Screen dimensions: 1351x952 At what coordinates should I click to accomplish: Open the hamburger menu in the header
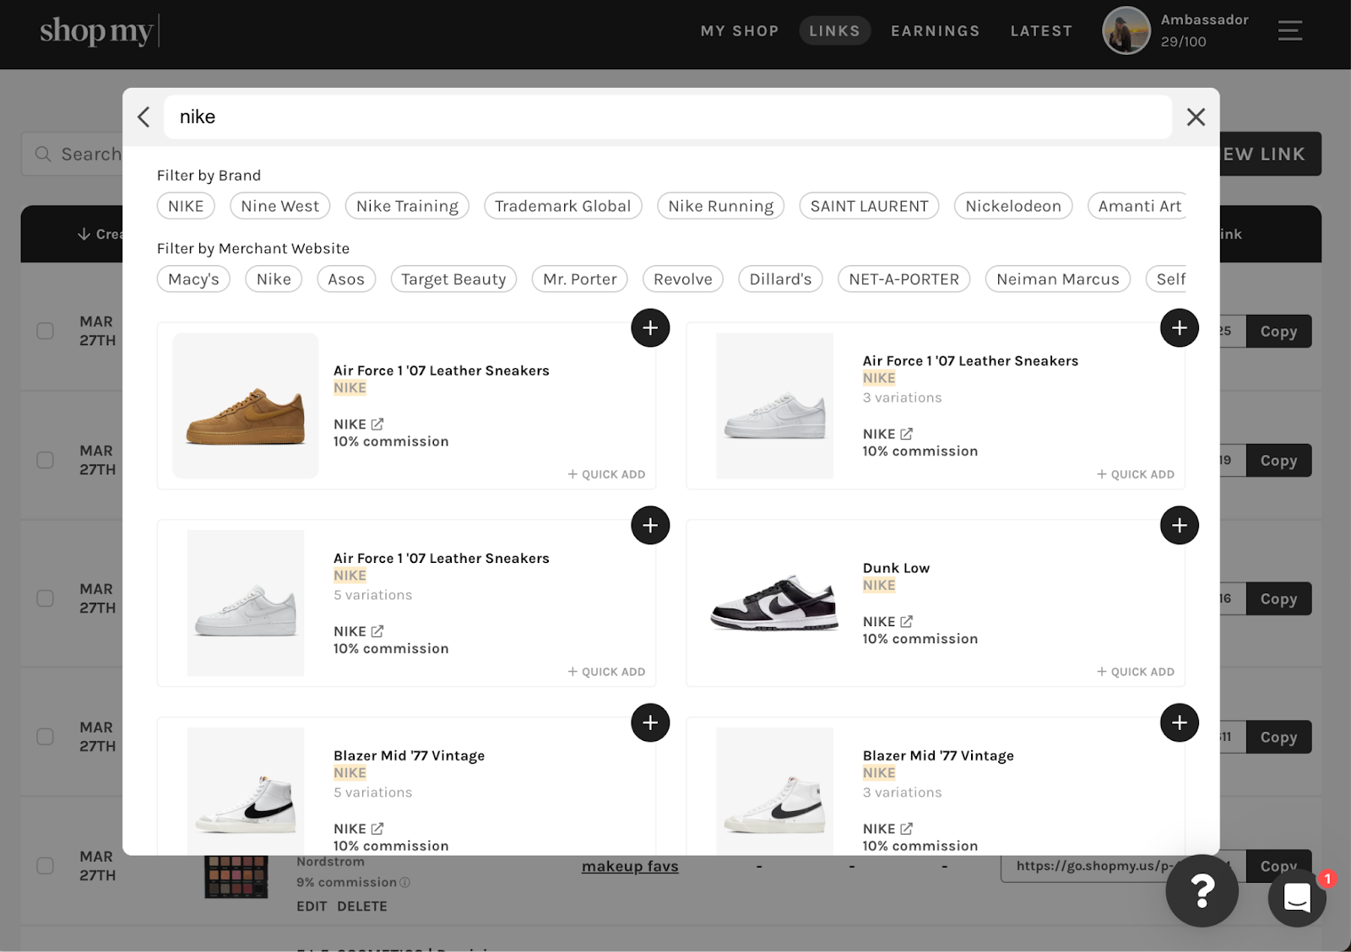click(1289, 31)
